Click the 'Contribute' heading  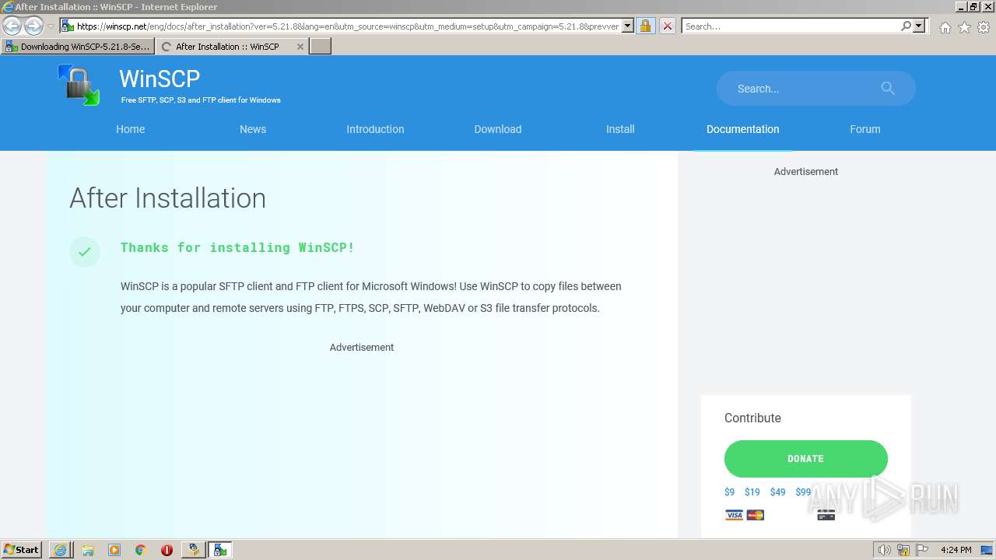752,418
